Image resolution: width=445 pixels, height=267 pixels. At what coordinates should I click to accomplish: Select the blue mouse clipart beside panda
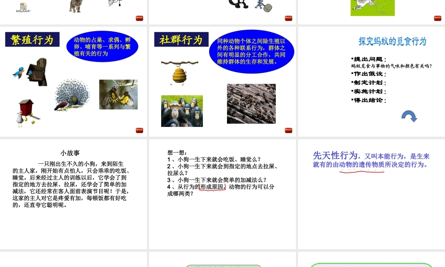click(263, 6)
